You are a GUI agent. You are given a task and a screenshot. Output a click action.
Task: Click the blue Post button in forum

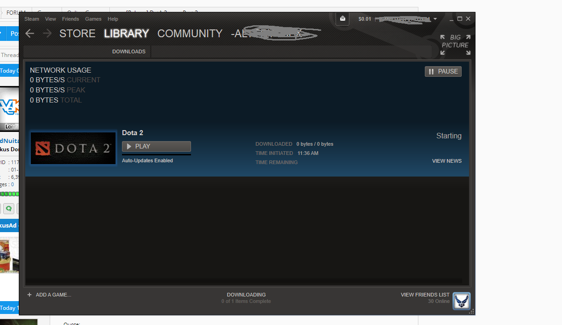12,34
